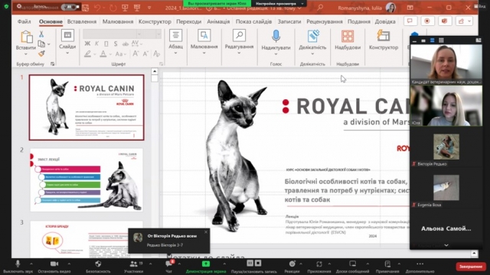This screenshot has height=275, width=490.
Task: Toggle strikethrough ab formatting
Action: tap(126, 44)
